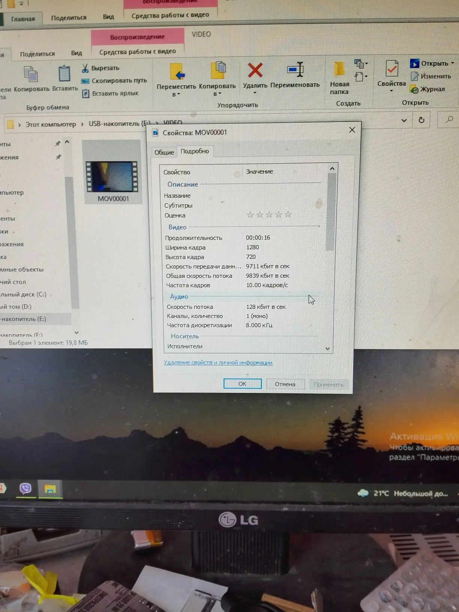Viewport: 459px width, 612px height.
Task: Click the Paste (Вставить) clipboard icon
Action: [64, 74]
